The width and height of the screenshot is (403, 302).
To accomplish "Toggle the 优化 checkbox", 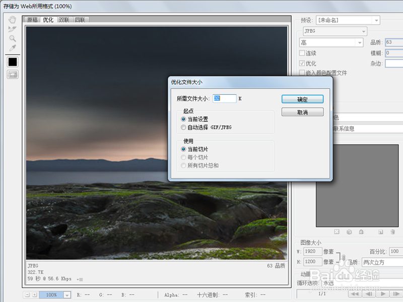I will coord(302,63).
